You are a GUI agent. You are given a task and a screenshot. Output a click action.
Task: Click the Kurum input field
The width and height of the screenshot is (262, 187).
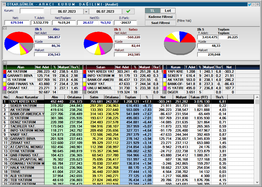point(32,11)
